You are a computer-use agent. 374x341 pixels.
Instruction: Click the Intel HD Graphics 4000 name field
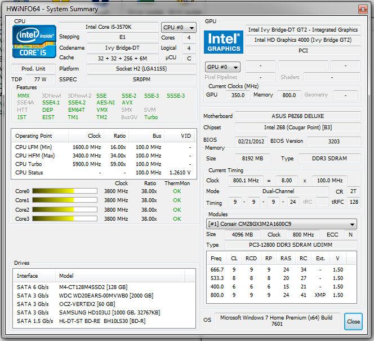tap(303, 40)
